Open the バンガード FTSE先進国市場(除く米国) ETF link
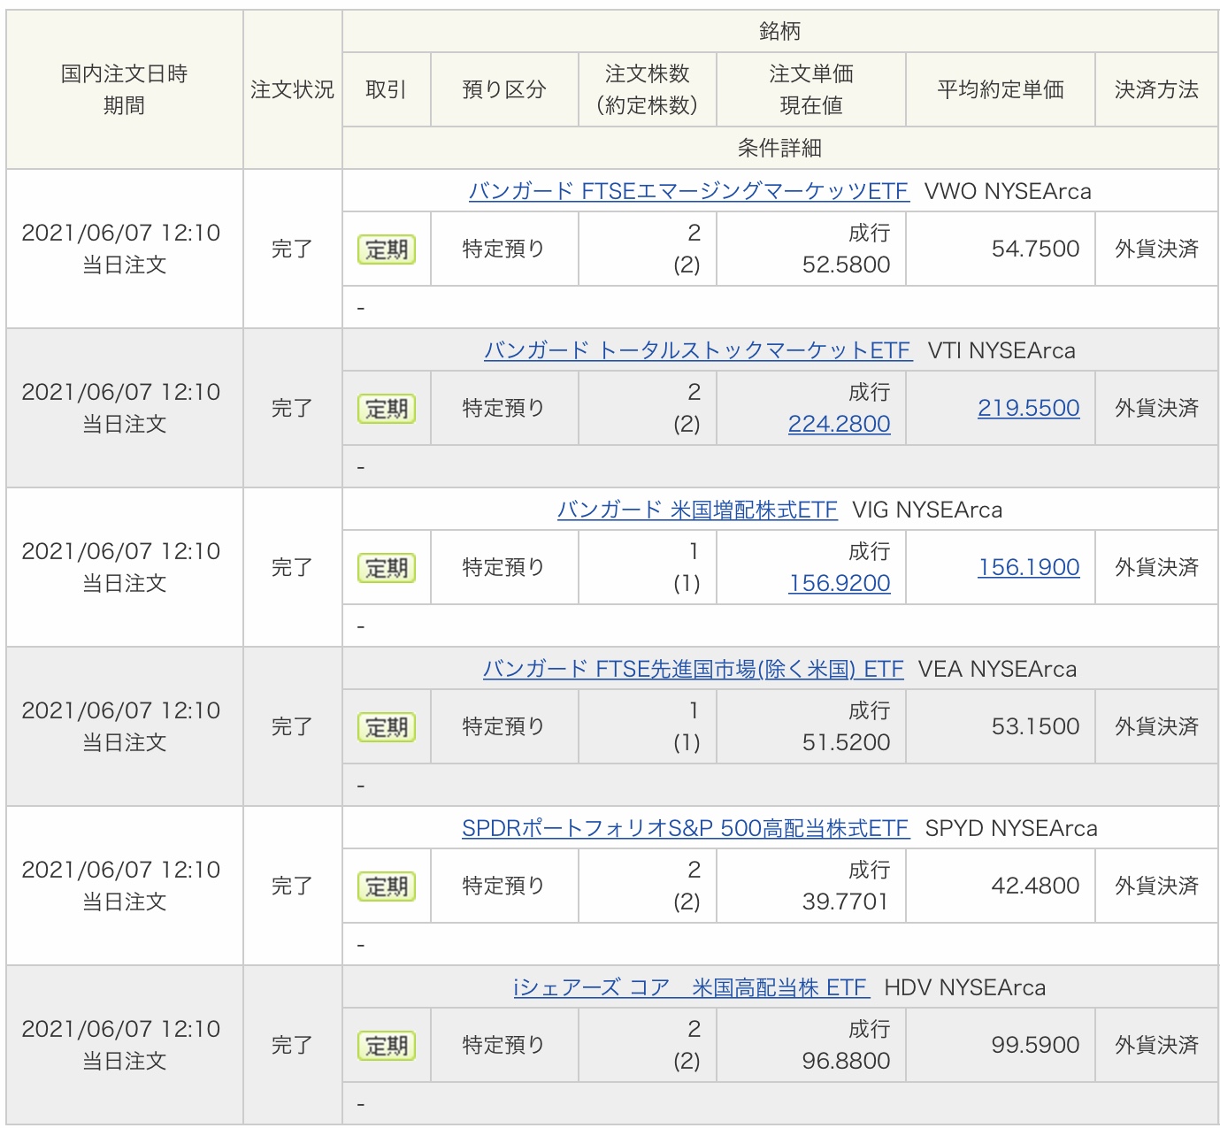Screen dimensions: 1220x1128 694,669
